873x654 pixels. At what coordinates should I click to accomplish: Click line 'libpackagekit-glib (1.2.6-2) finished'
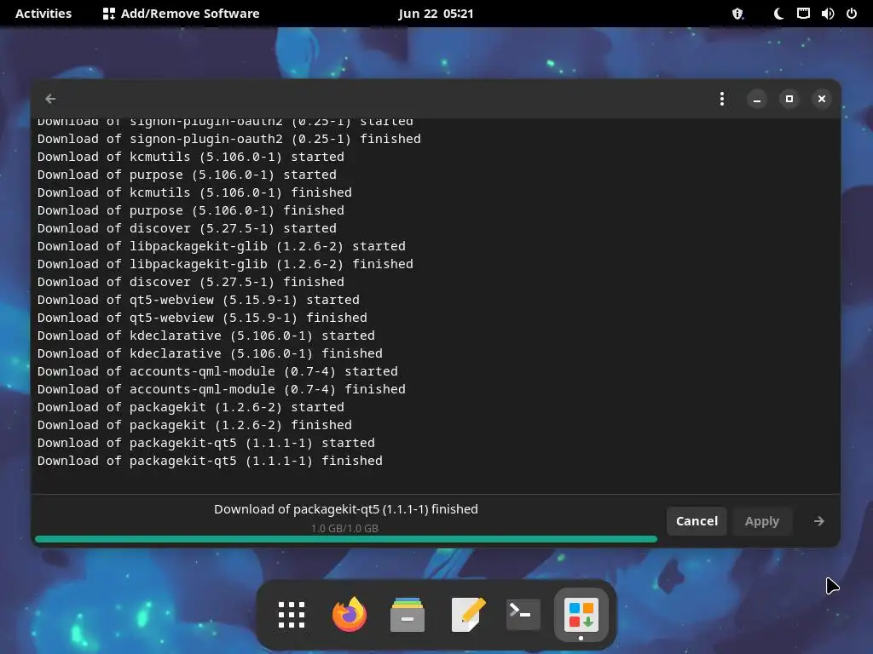225,264
